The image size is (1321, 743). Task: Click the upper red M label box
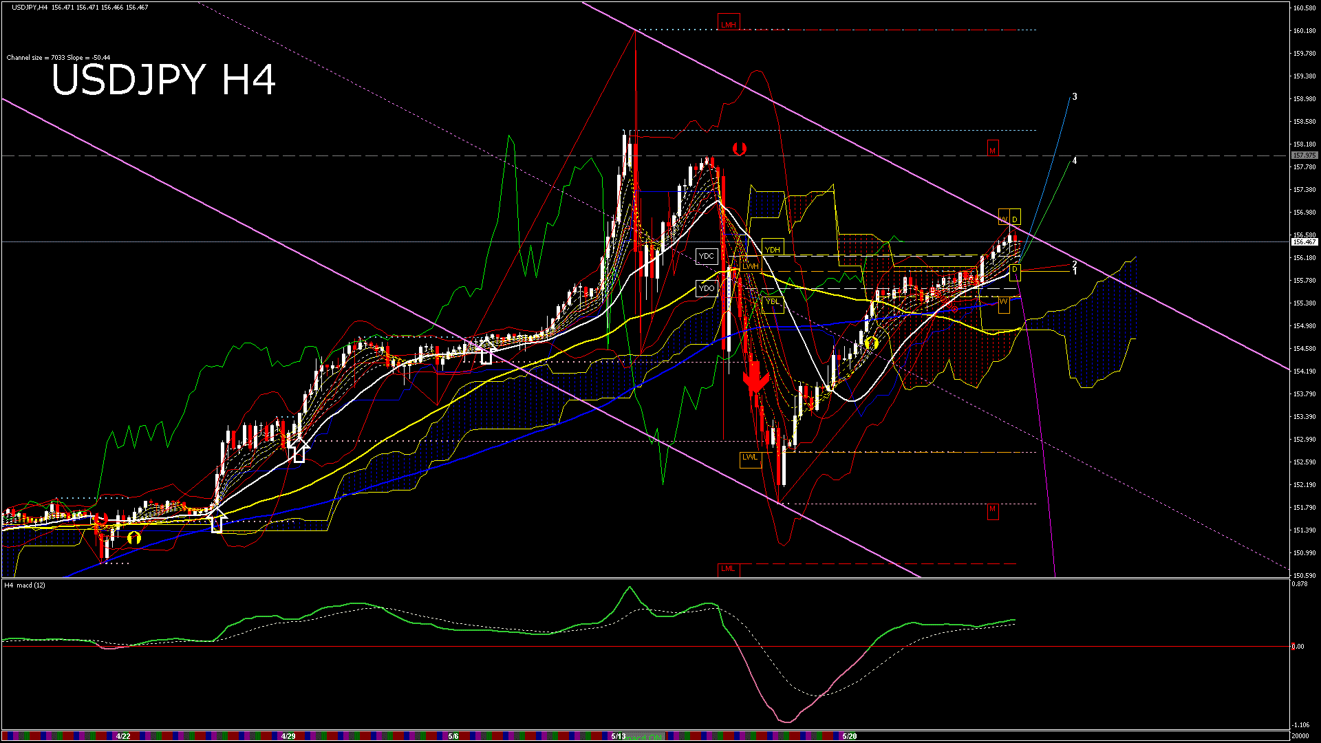[992, 149]
